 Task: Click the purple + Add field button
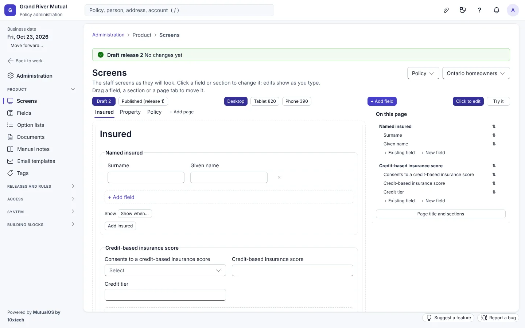(x=382, y=101)
